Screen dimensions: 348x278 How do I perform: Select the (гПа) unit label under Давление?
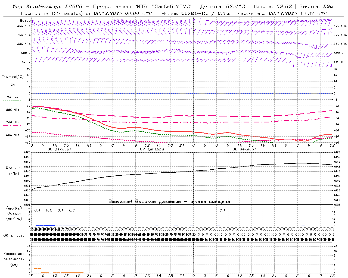tap(14, 174)
